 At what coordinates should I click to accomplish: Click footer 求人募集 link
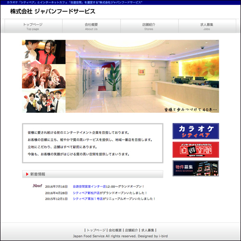147,230
